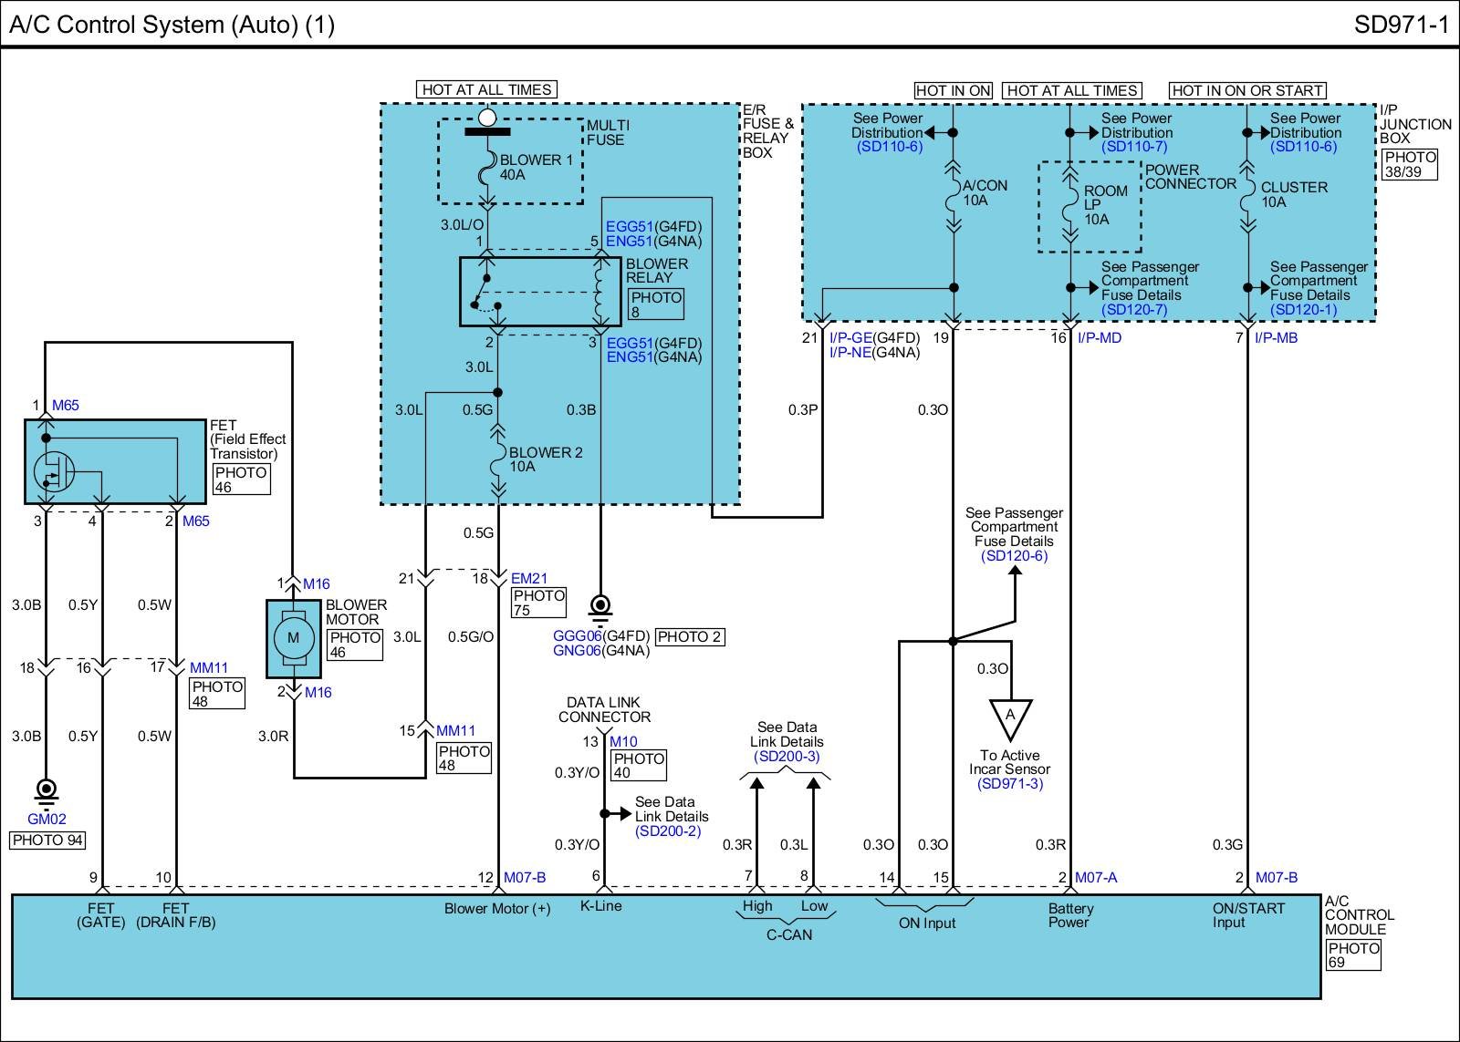Click the blower relay coil symbol
1460x1042 pixels.
tap(600, 291)
